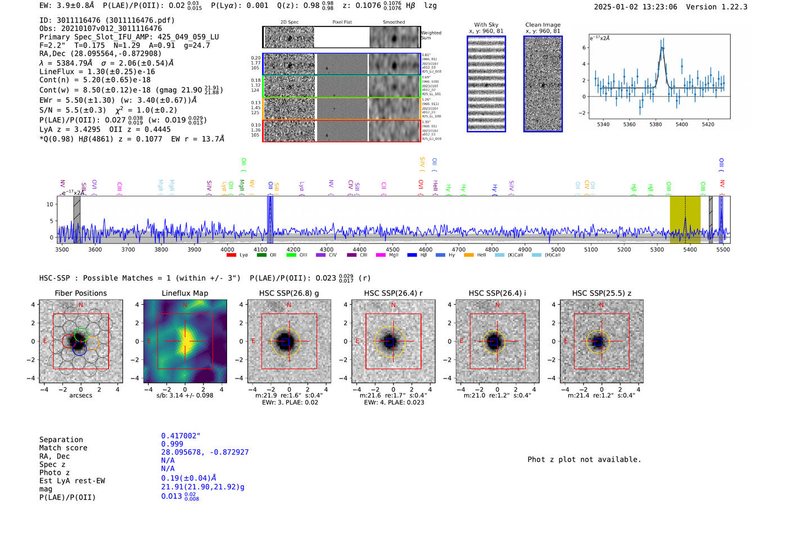Select the blue-bordered fiber spectrum row
The width and height of the screenshot is (787, 536).
(341, 64)
